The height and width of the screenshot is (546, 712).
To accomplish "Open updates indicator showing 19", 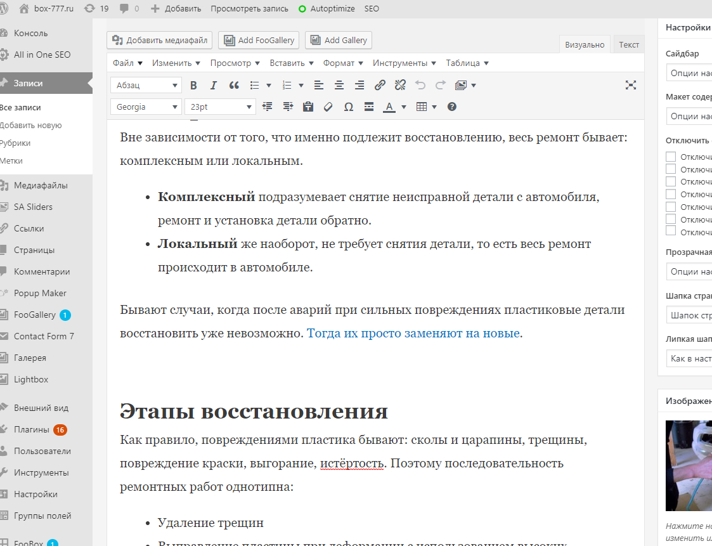I will pyautogui.click(x=97, y=9).
